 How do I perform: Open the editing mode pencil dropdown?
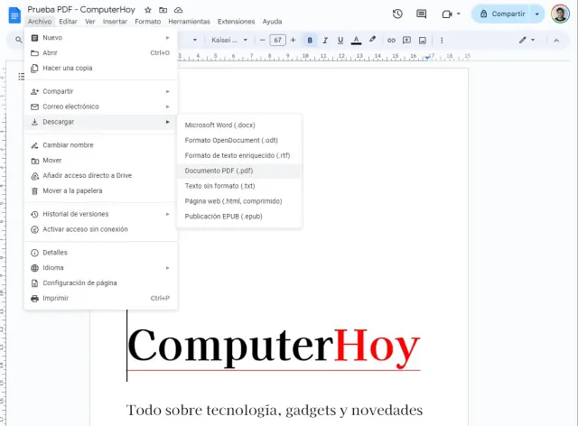coord(527,40)
